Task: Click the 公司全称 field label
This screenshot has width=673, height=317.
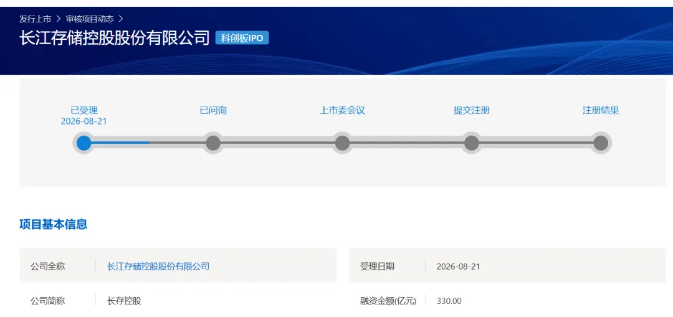Action: [47, 267]
